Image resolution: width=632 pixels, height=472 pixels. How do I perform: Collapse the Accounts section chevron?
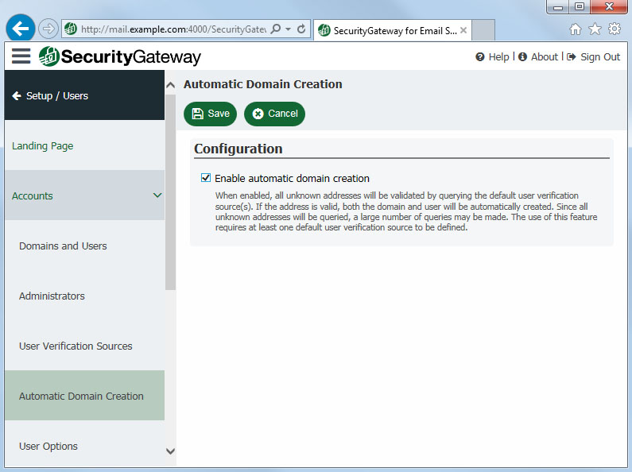pos(157,195)
